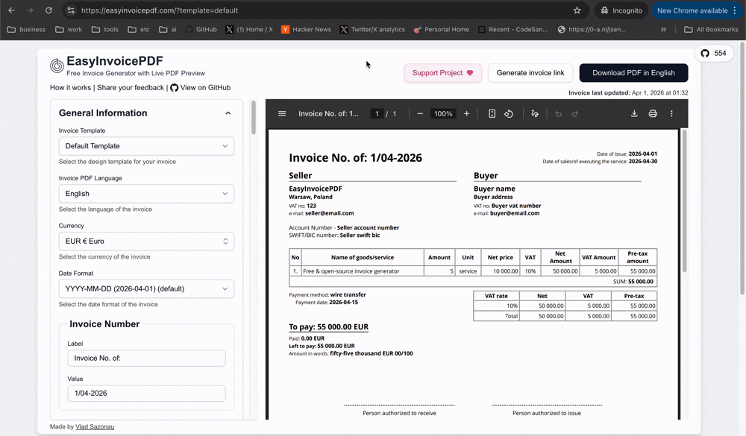Screen dimensions: 746x436
Task: Click Download PDF in English button
Action: (x=633, y=73)
